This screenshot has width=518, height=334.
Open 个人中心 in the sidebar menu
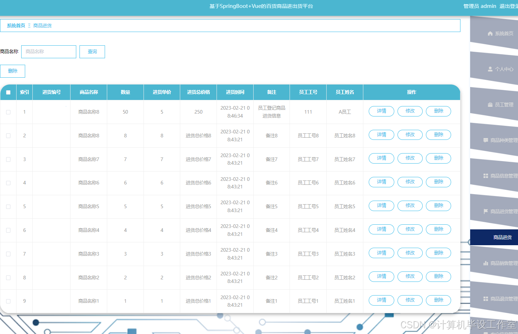[x=494, y=69]
